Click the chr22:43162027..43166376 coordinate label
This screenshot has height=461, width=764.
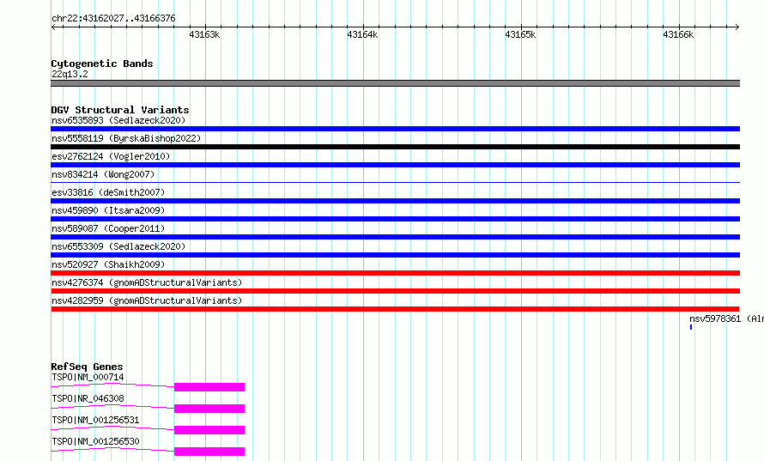113,18
